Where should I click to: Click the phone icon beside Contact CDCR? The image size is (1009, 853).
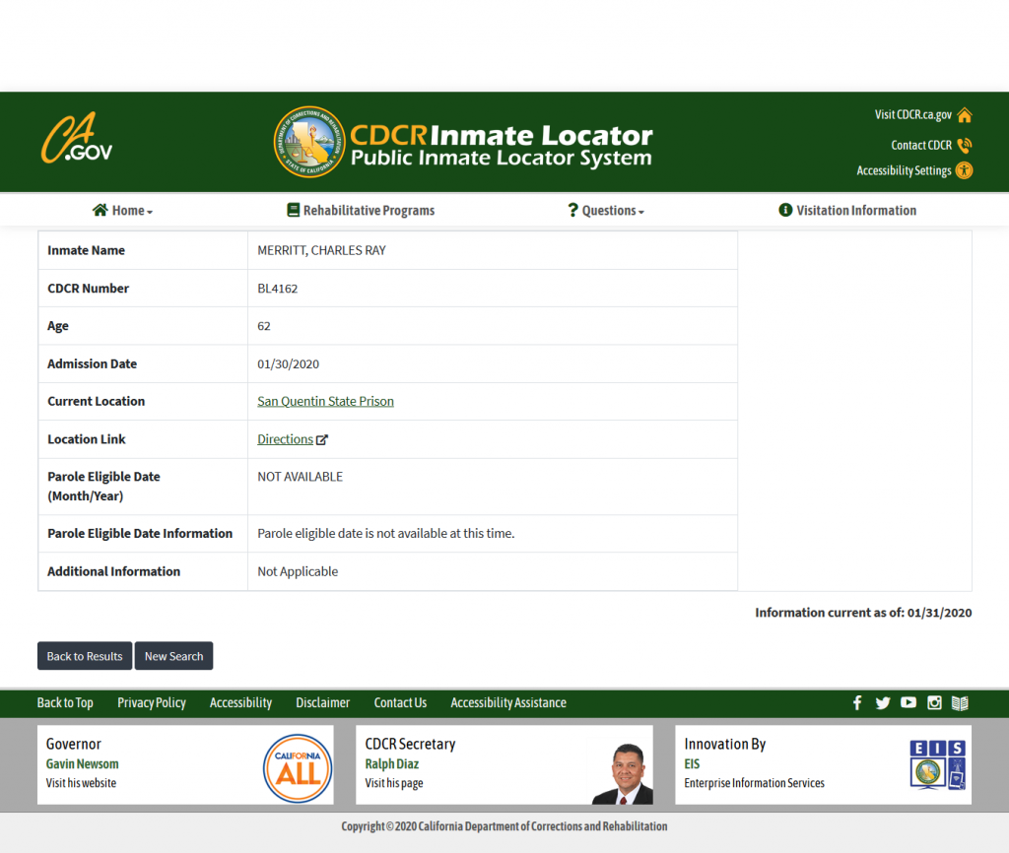click(x=965, y=145)
